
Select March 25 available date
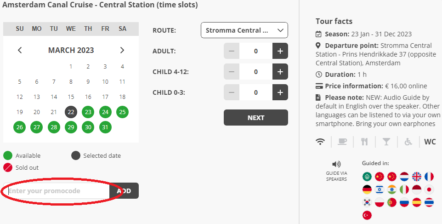122,112
